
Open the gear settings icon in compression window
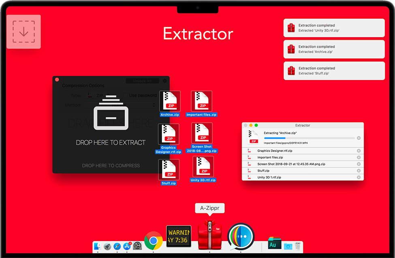pos(165,81)
